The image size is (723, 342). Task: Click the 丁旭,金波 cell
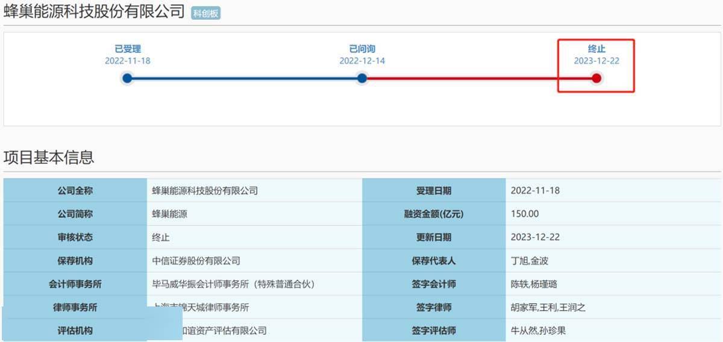click(614, 261)
